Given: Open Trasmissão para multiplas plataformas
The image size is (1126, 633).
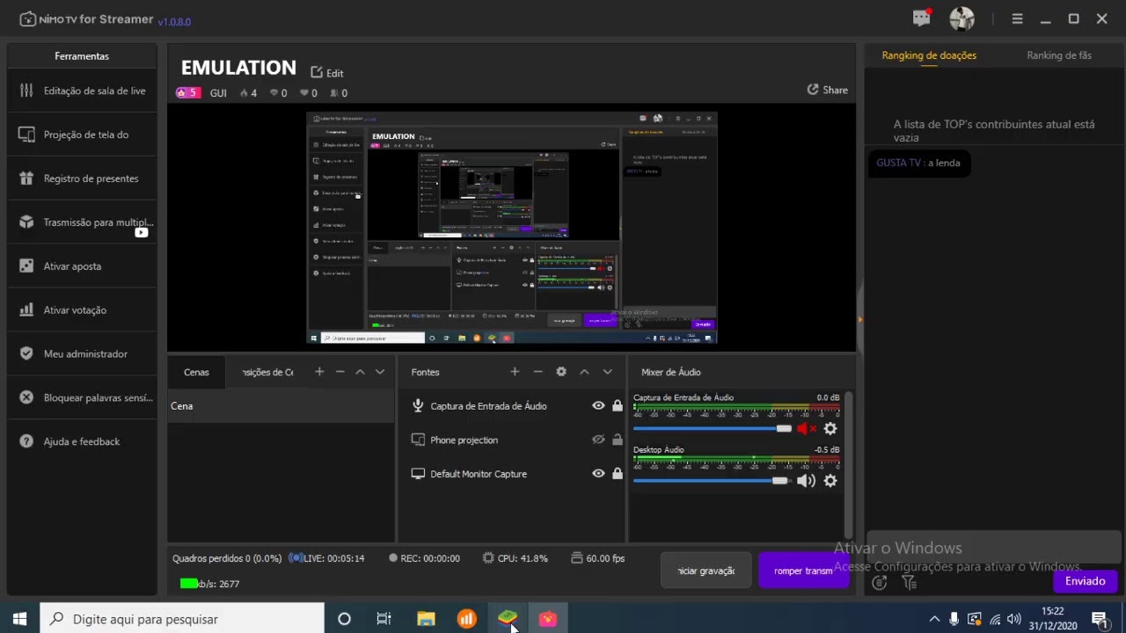Looking at the screenshot, I should tap(82, 222).
